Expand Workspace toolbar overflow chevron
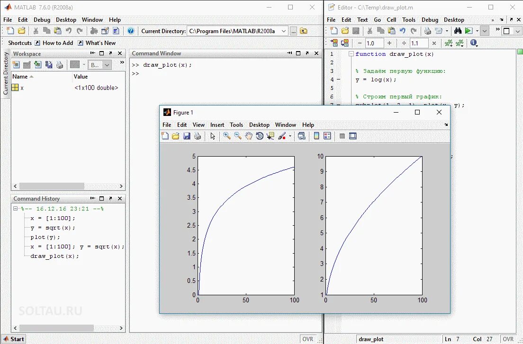Viewport: 523px width, 344px height. pos(122,62)
